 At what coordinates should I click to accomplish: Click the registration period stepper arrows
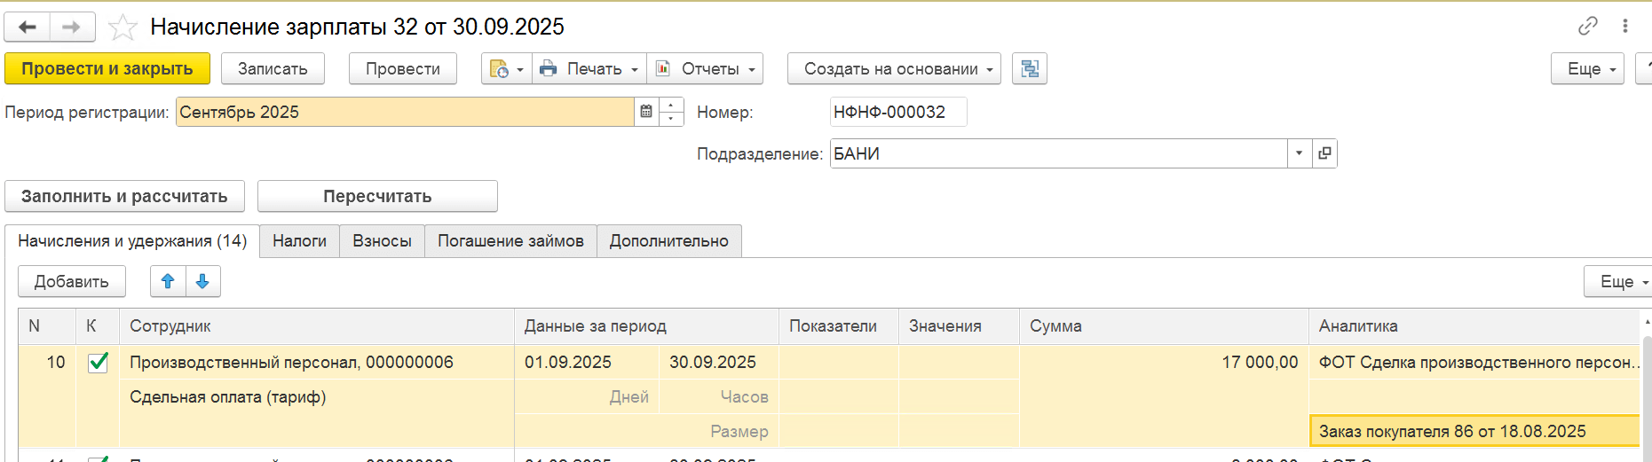tap(671, 112)
